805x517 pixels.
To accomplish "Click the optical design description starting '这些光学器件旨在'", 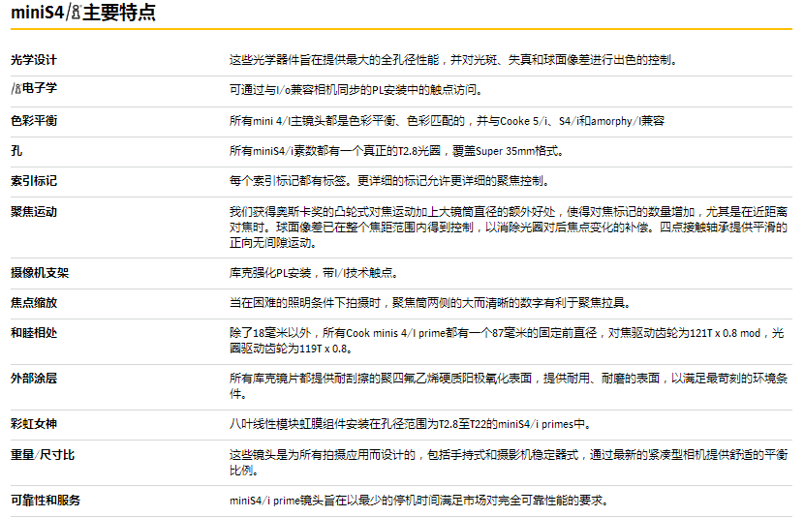I will click(453, 60).
